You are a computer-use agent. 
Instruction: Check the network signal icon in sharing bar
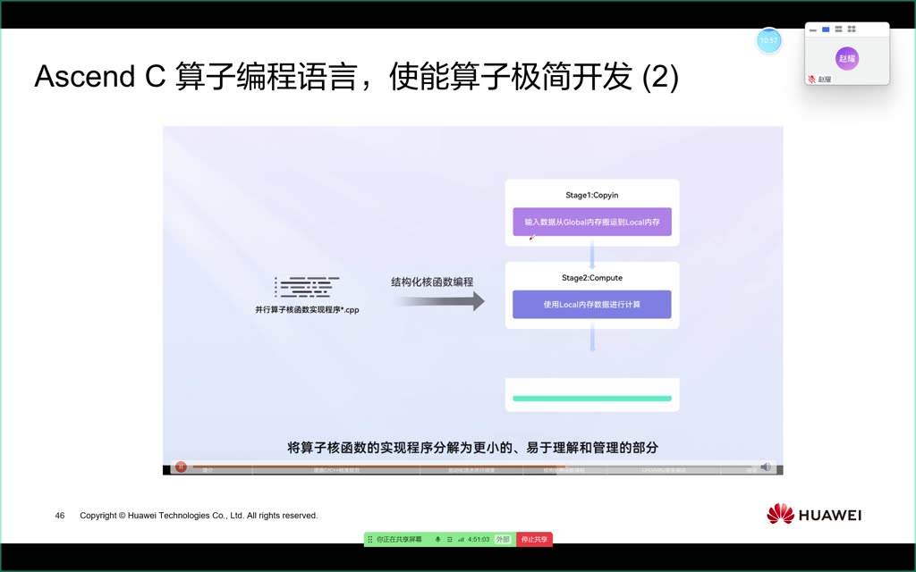(x=461, y=539)
